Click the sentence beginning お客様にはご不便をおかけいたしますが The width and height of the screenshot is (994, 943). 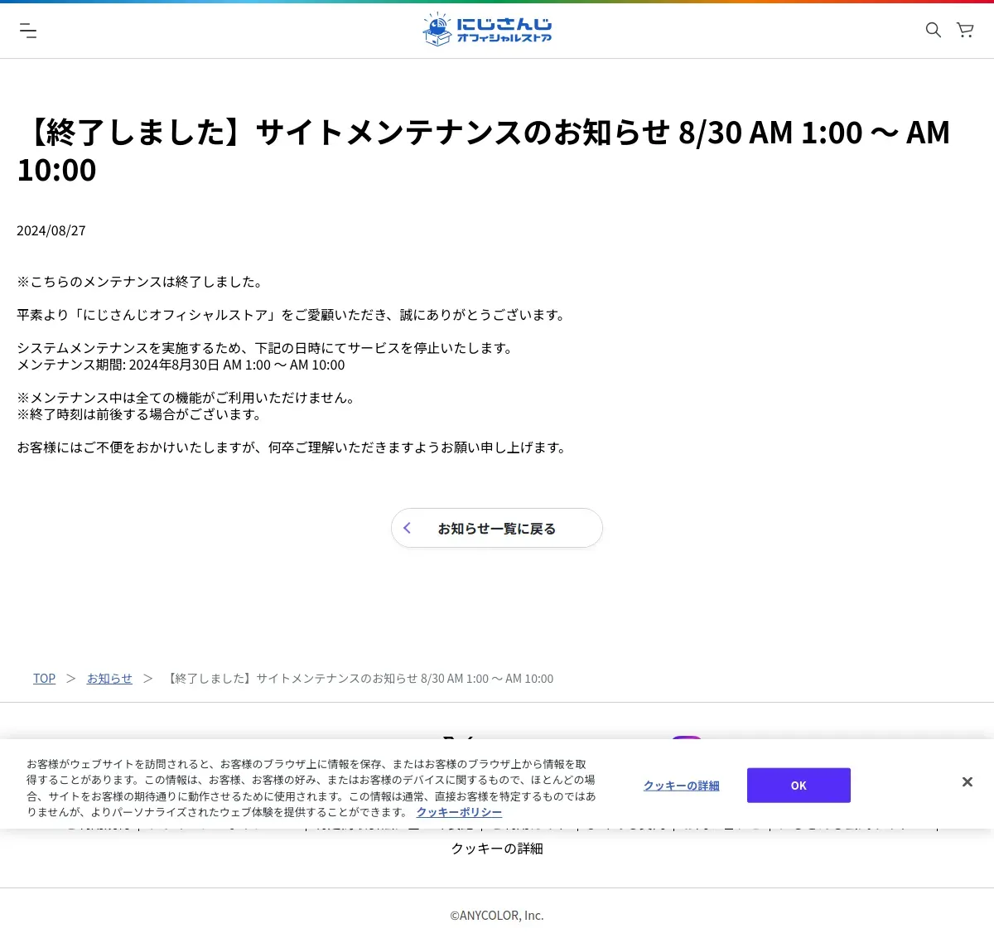[x=293, y=447]
